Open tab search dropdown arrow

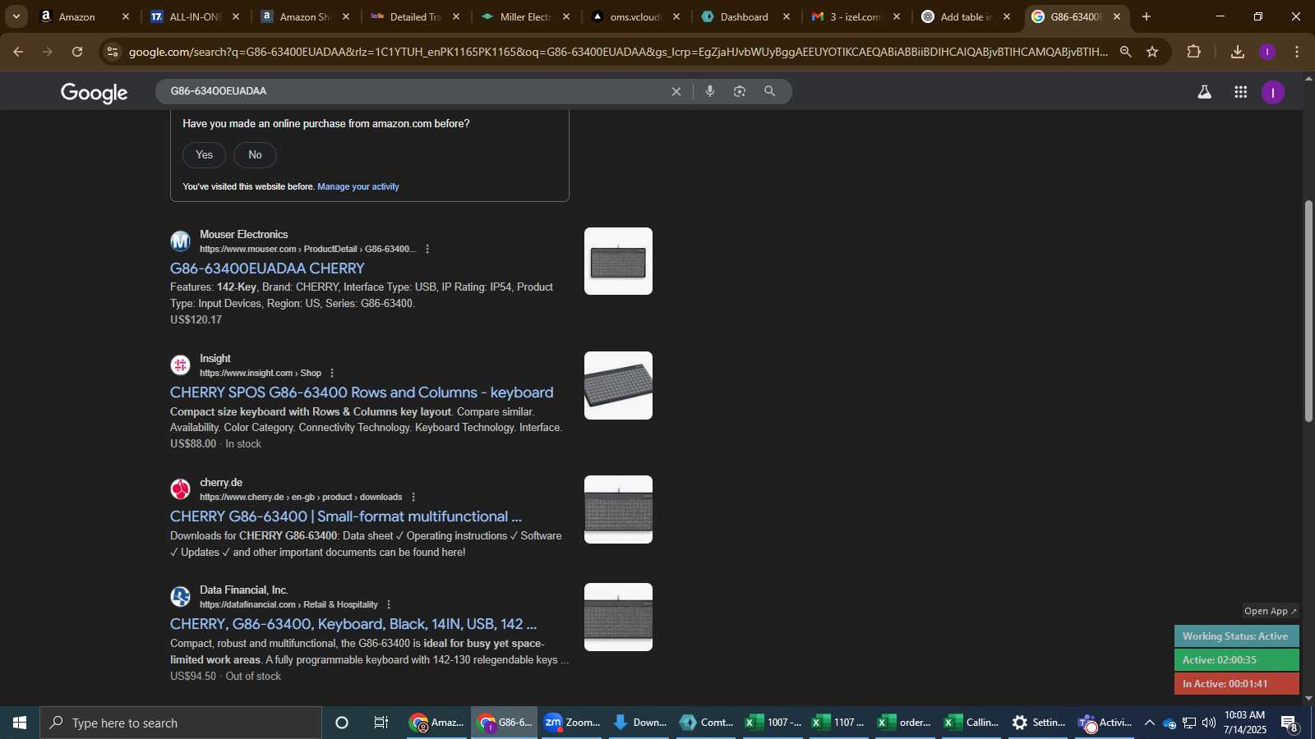[x=16, y=16]
